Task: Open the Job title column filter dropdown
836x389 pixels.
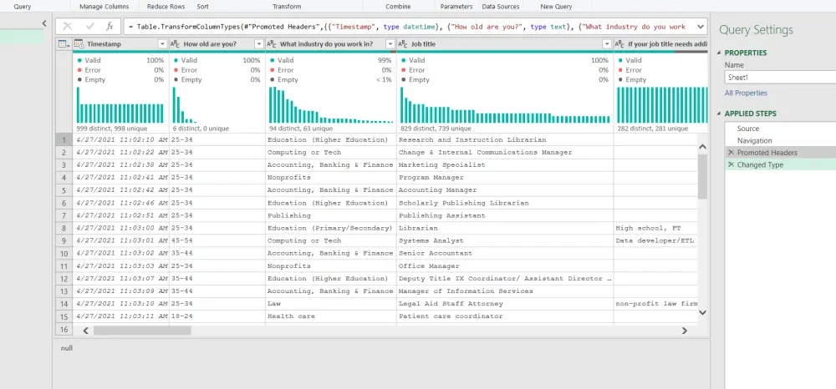Action: pyautogui.click(x=607, y=43)
